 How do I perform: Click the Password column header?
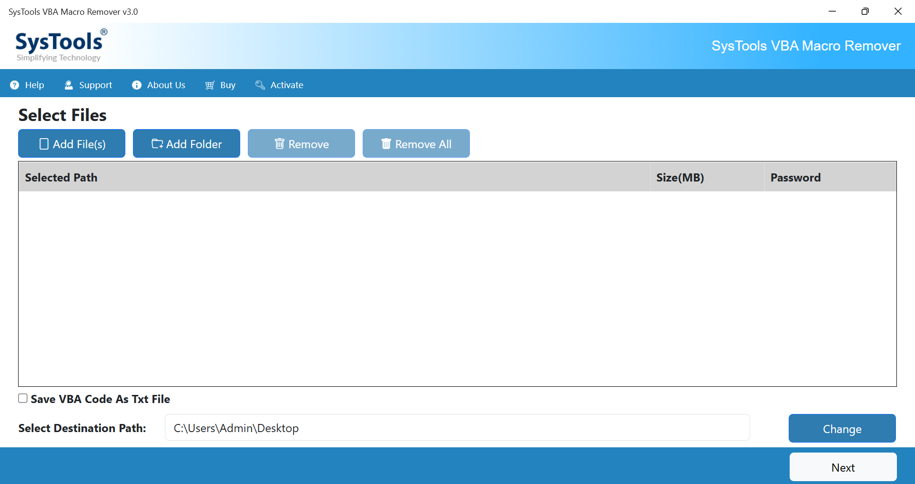click(831, 177)
